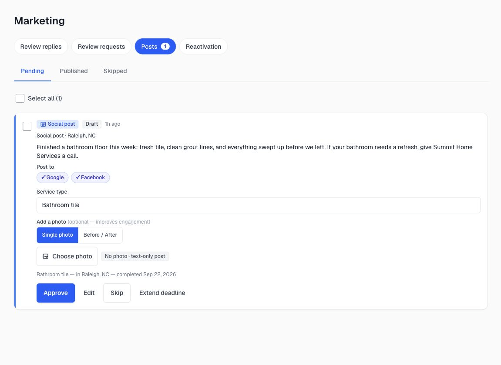Select the Single photo option

[x=57, y=235]
